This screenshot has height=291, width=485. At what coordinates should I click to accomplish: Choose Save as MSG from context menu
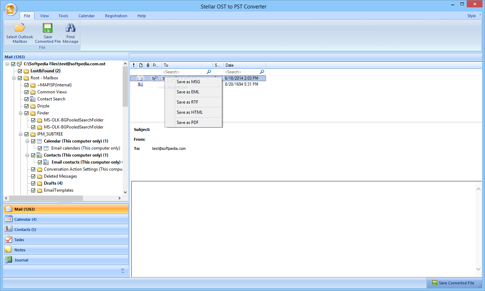coord(193,82)
